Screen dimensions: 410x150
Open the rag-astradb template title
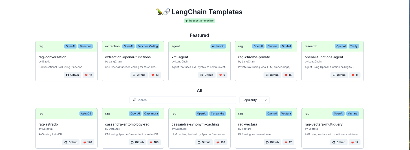click(48, 124)
